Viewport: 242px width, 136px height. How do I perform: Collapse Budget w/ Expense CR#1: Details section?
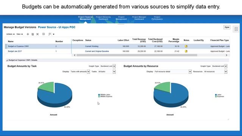pos(7,60)
